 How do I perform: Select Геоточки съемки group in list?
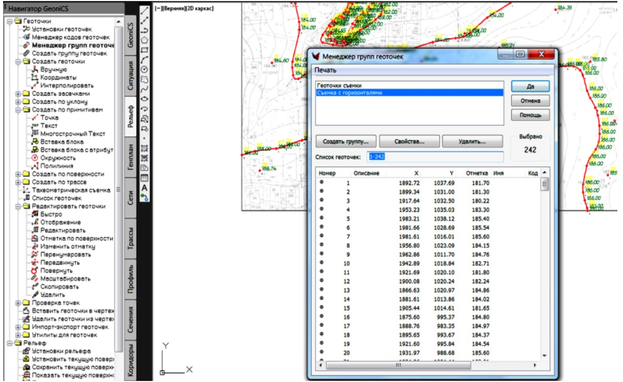coord(409,86)
